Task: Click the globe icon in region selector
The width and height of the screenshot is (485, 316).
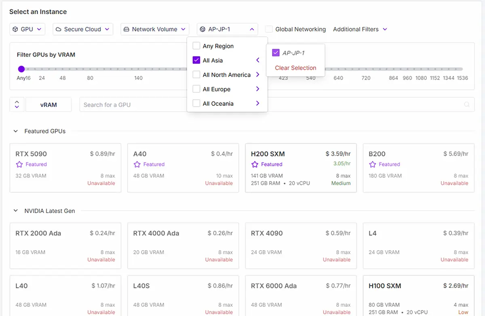Action: pos(203,29)
